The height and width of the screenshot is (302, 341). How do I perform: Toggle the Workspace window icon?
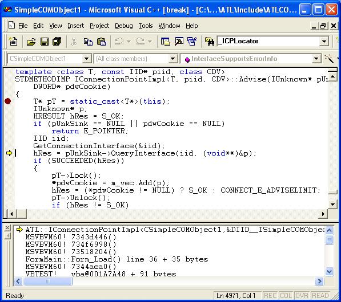pyautogui.click(x=165, y=41)
